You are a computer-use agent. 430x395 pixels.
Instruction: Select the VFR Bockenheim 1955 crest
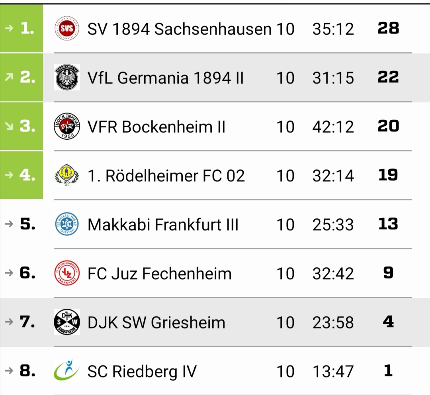click(67, 126)
